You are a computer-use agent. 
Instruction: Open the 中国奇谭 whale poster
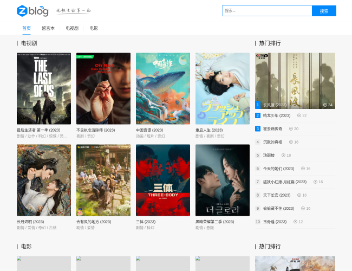coord(163,88)
